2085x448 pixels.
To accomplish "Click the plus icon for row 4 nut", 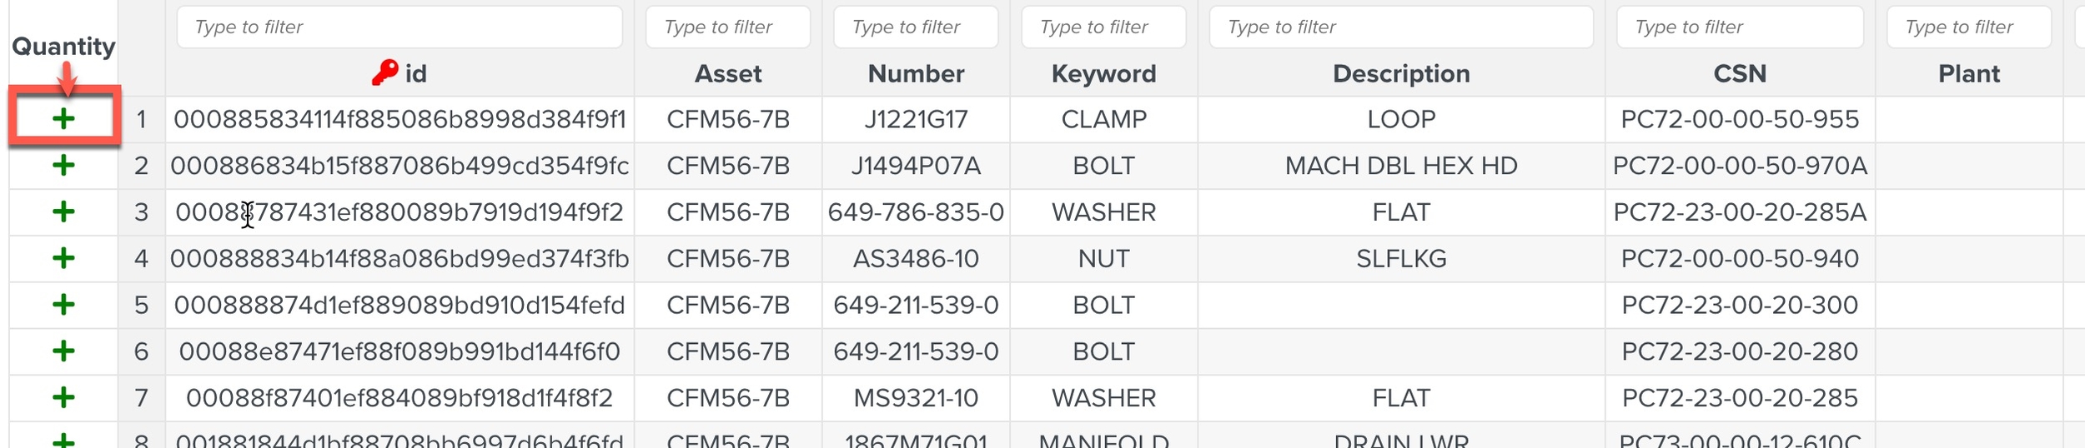I will click(63, 259).
